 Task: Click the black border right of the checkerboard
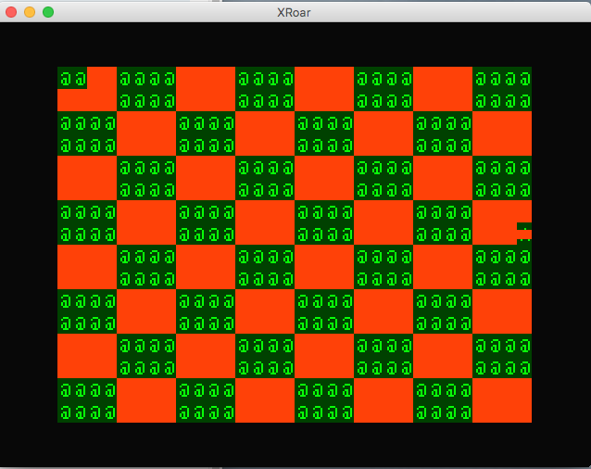(560, 245)
